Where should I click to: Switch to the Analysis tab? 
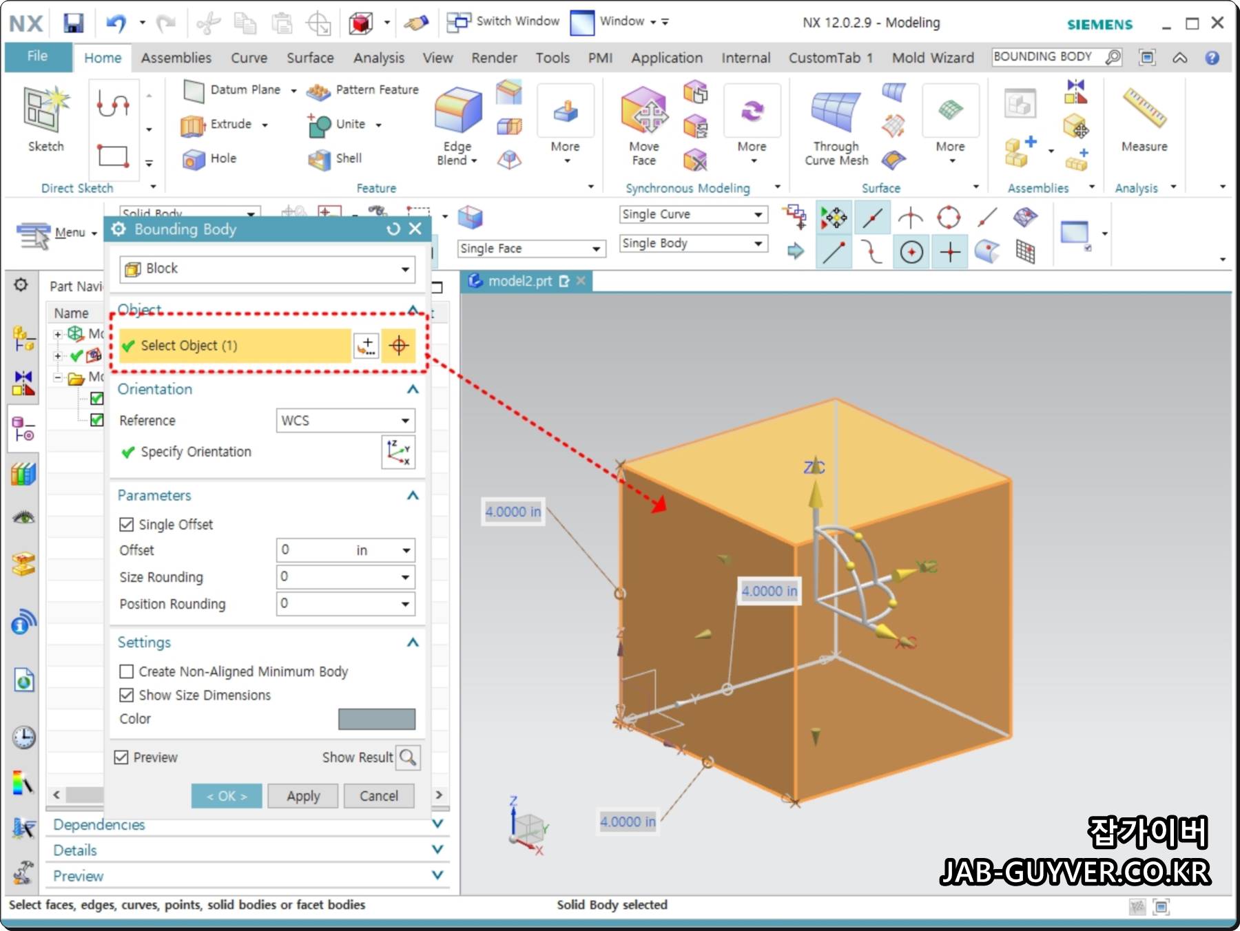(x=379, y=58)
